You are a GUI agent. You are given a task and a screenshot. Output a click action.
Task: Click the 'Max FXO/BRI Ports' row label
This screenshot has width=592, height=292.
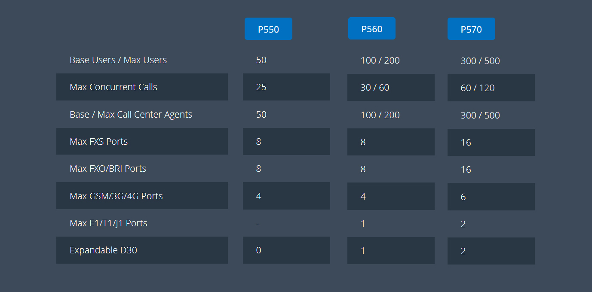(x=108, y=169)
